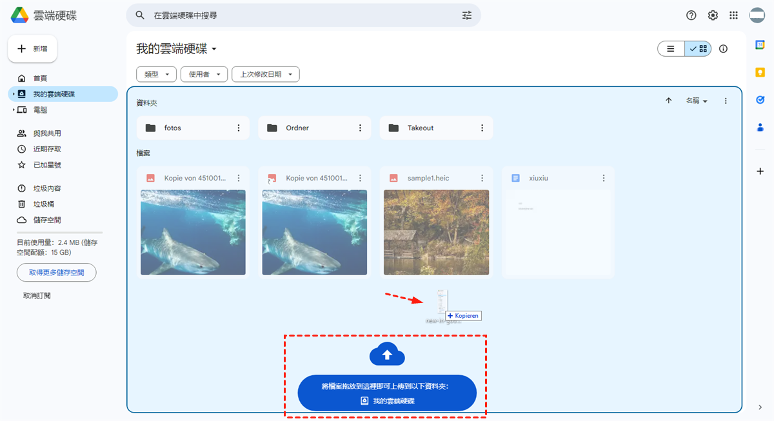Expand 電腦 tree arrow in sidebar
This screenshot has width=774, height=421.
[x=13, y=110]
